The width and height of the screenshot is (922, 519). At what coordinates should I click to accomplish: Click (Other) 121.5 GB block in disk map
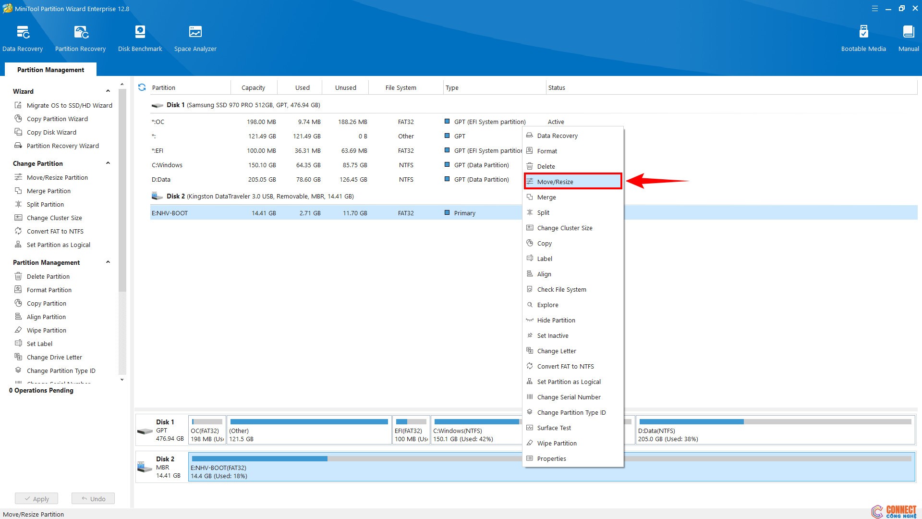coord(309,430)
